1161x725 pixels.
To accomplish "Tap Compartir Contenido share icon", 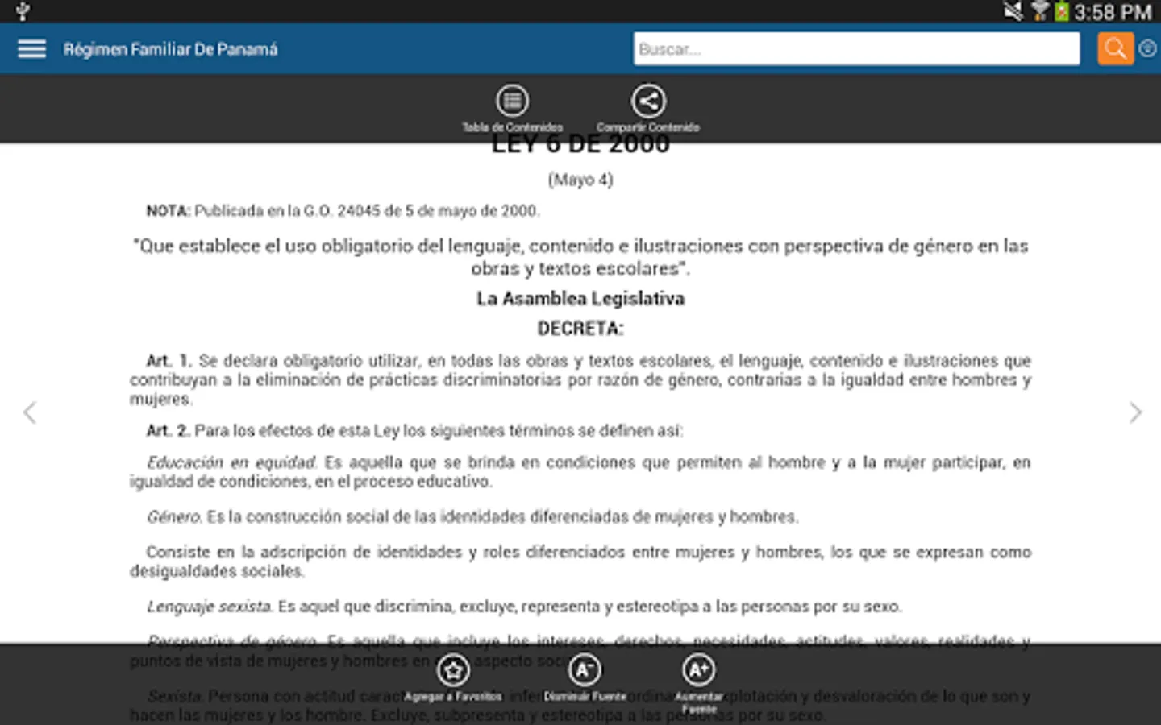I will (648, 109).
